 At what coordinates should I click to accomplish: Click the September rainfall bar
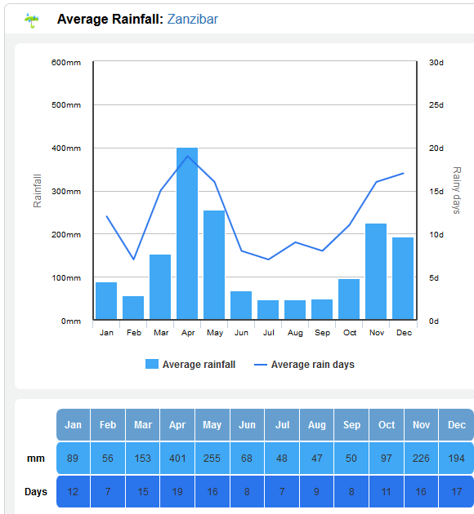click(x=322, y=309)
